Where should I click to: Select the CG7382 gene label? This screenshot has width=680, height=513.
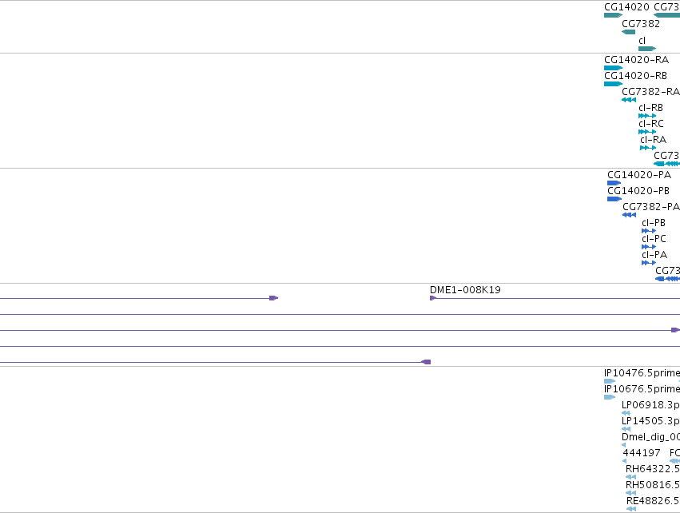641,24
